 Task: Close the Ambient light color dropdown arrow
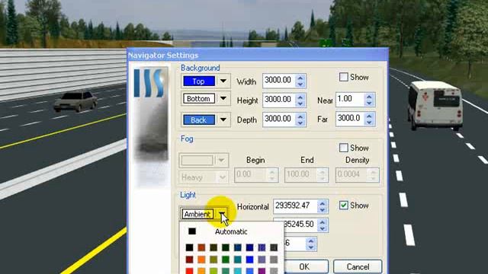tap(222, 214)
